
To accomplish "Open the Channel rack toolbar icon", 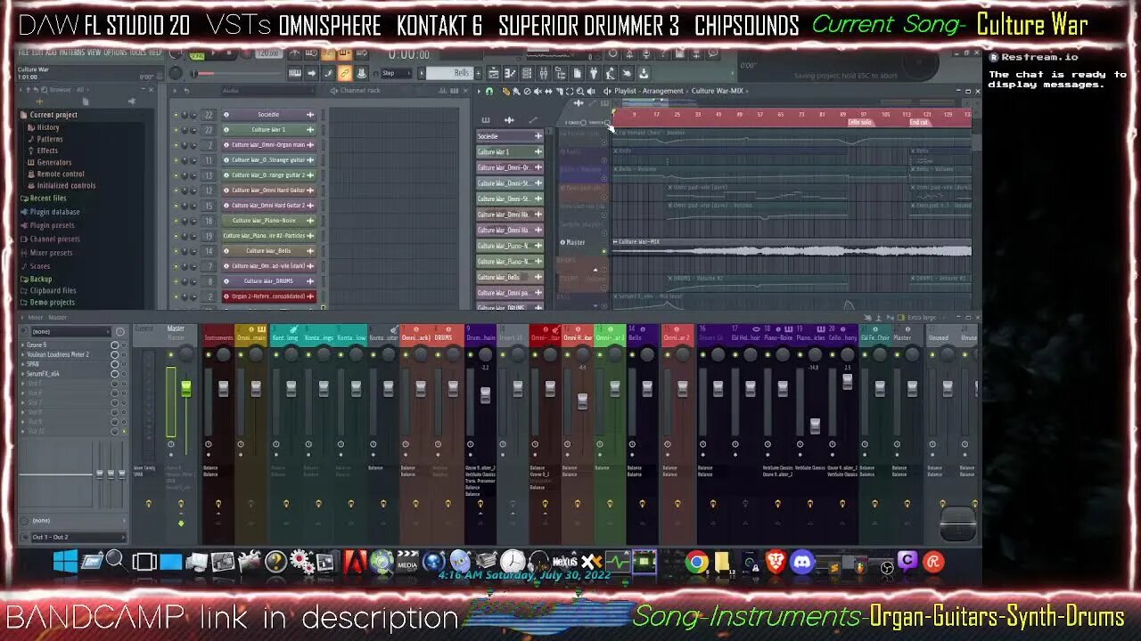I will [x=527, y=73].
